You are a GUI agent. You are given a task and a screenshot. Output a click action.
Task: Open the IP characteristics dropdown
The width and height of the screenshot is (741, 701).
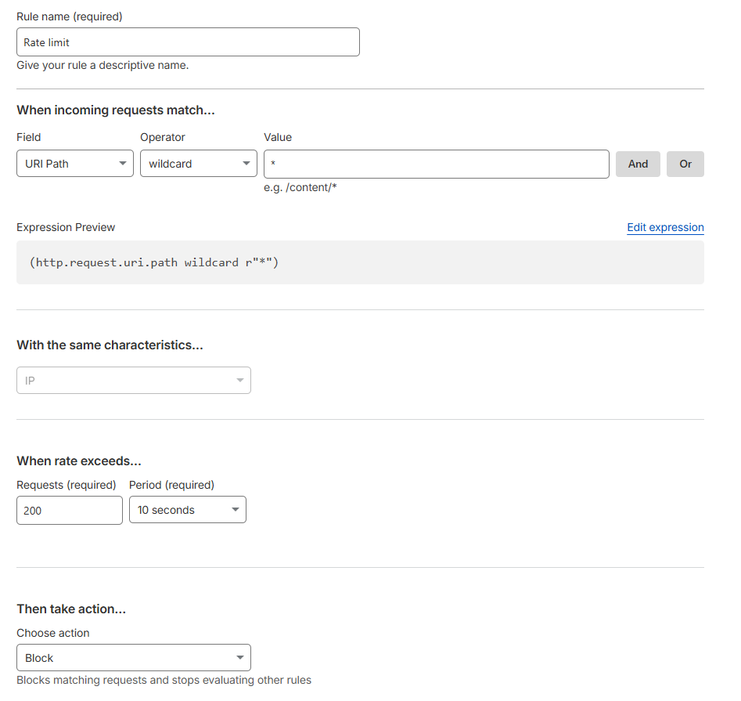coord(133,381)
